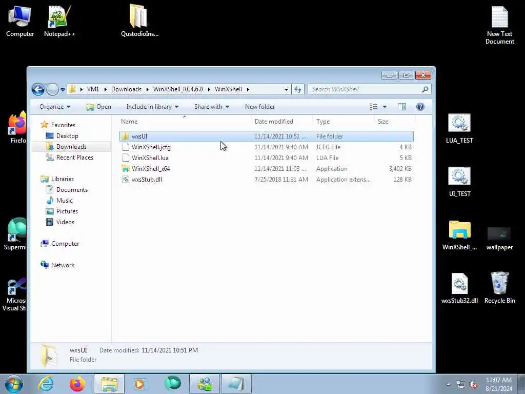Select WinXShell_RC4.6.0 in the breadcrumb path
Screen dimensions: 525x394
coord(178,89)
